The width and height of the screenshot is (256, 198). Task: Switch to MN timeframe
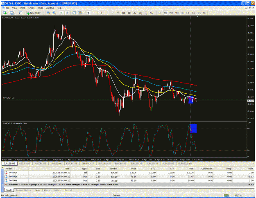[204, 13]
